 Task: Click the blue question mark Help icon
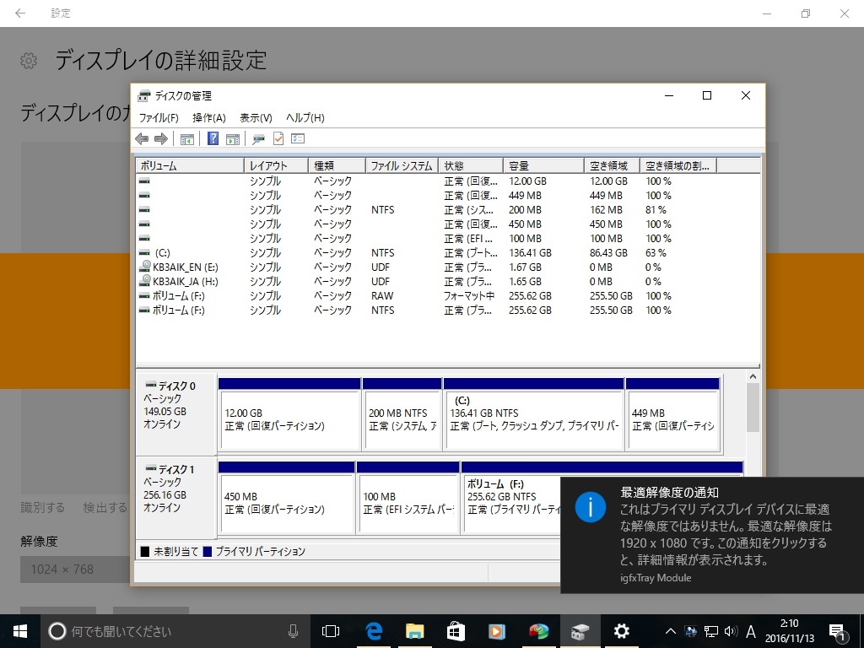point(213,139)
